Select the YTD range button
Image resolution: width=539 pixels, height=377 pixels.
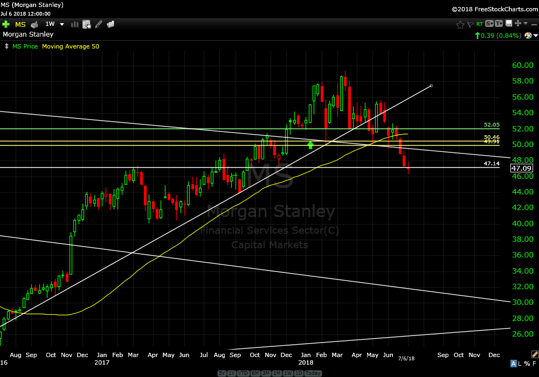[x=243, y=373]
